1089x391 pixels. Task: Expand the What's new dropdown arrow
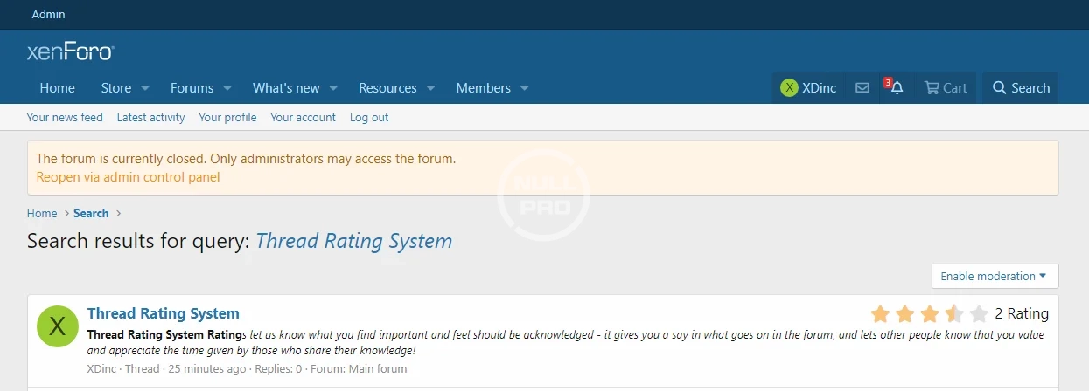point(334,88)
